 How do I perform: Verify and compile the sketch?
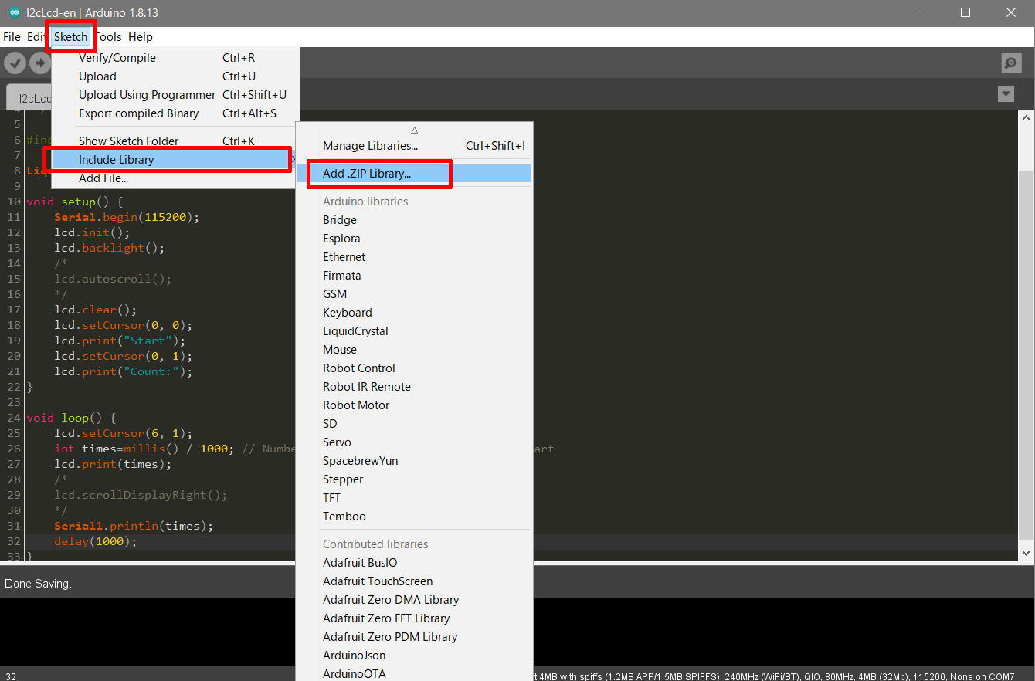[14, 63]
